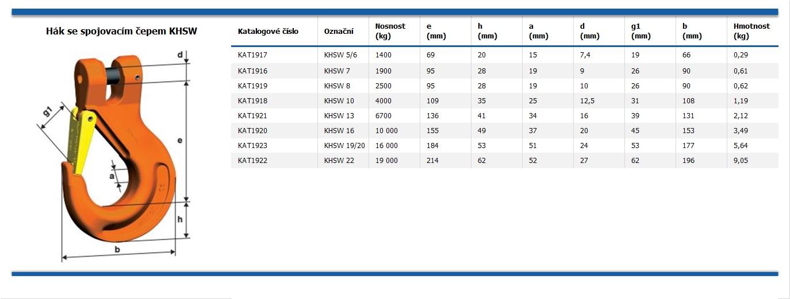Select catalog number KAT1922
Image resolution: width=790 pixels, height=299 pixels.
click(x=252, y=161)
